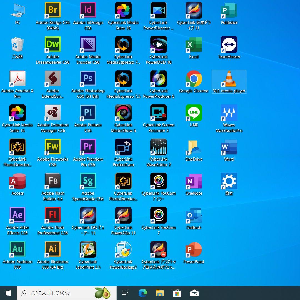300x300 pixels.
Task: Select the Waves MaxxAudioPro shortcut
Action: click(x=229, y=112)
